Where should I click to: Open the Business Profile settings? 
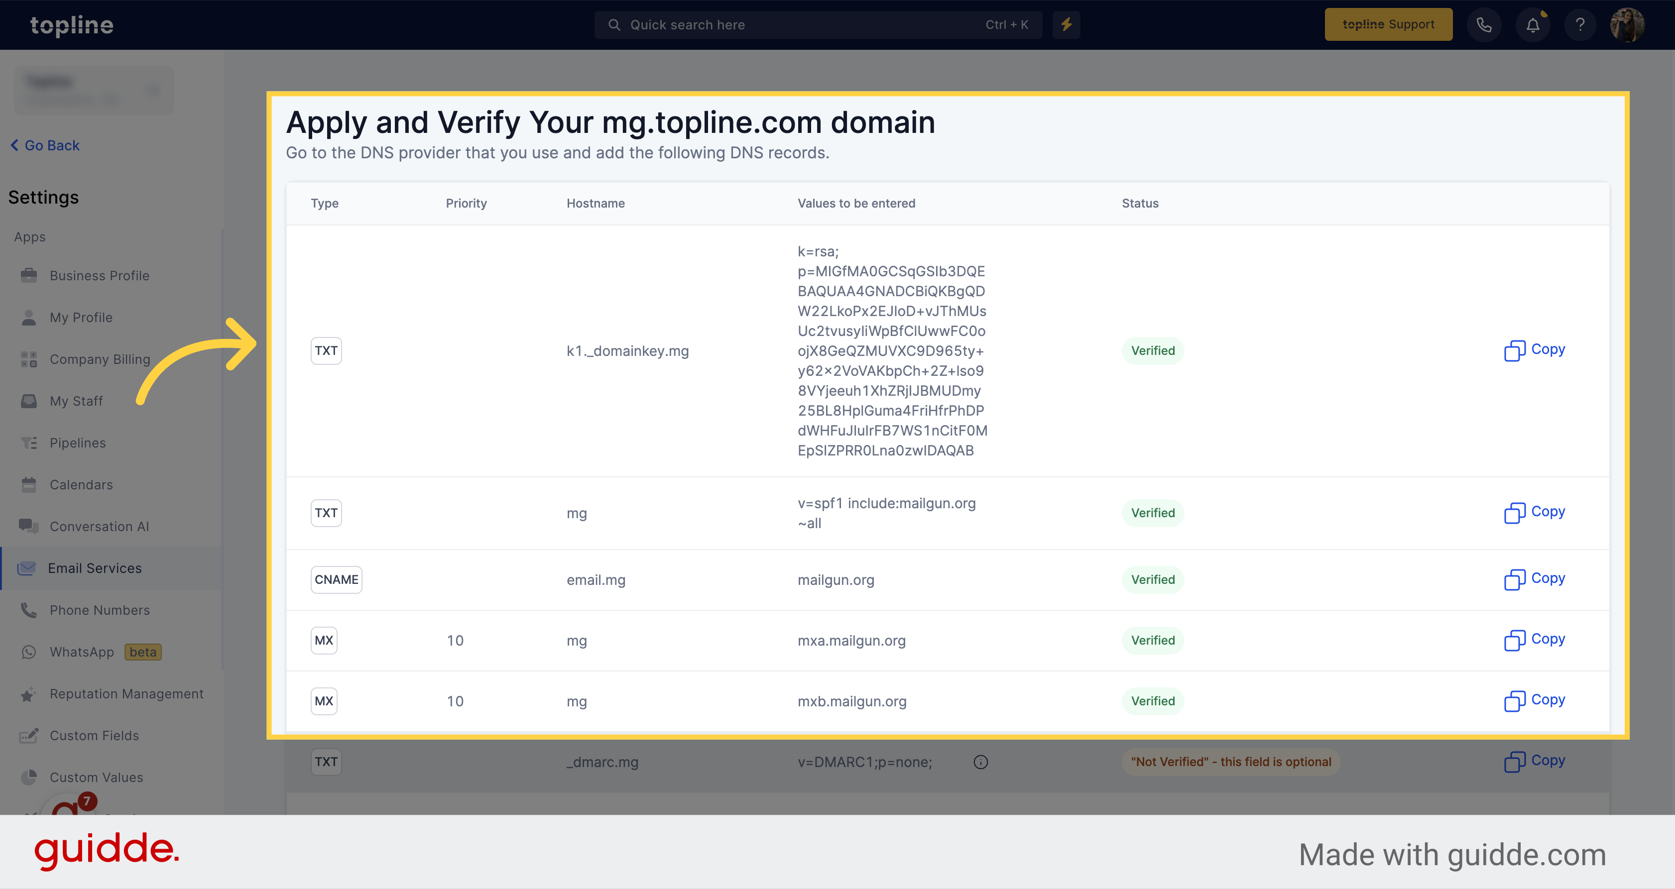[x=101, y=275]
